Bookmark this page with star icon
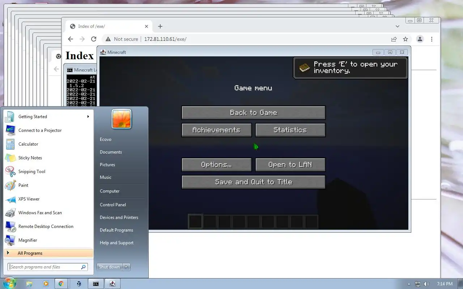 coord(405,39)
